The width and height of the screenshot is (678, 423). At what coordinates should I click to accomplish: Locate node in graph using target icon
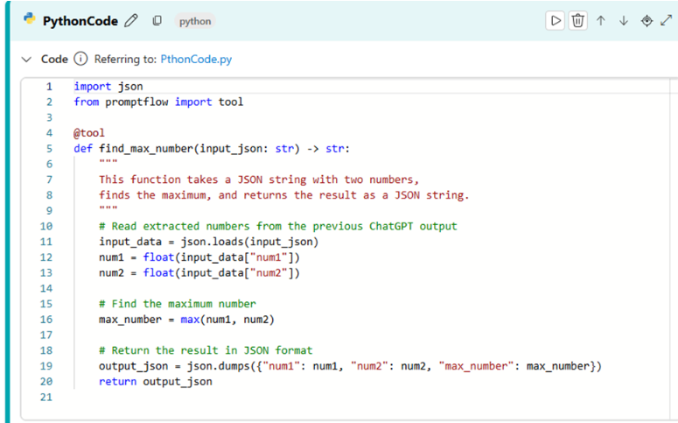[647, 21]
